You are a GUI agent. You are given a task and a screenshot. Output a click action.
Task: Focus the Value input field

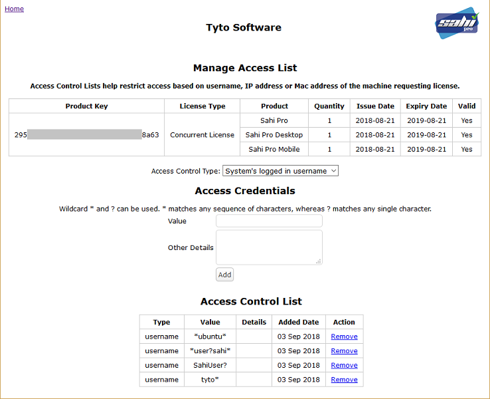(x=269, y=221)
